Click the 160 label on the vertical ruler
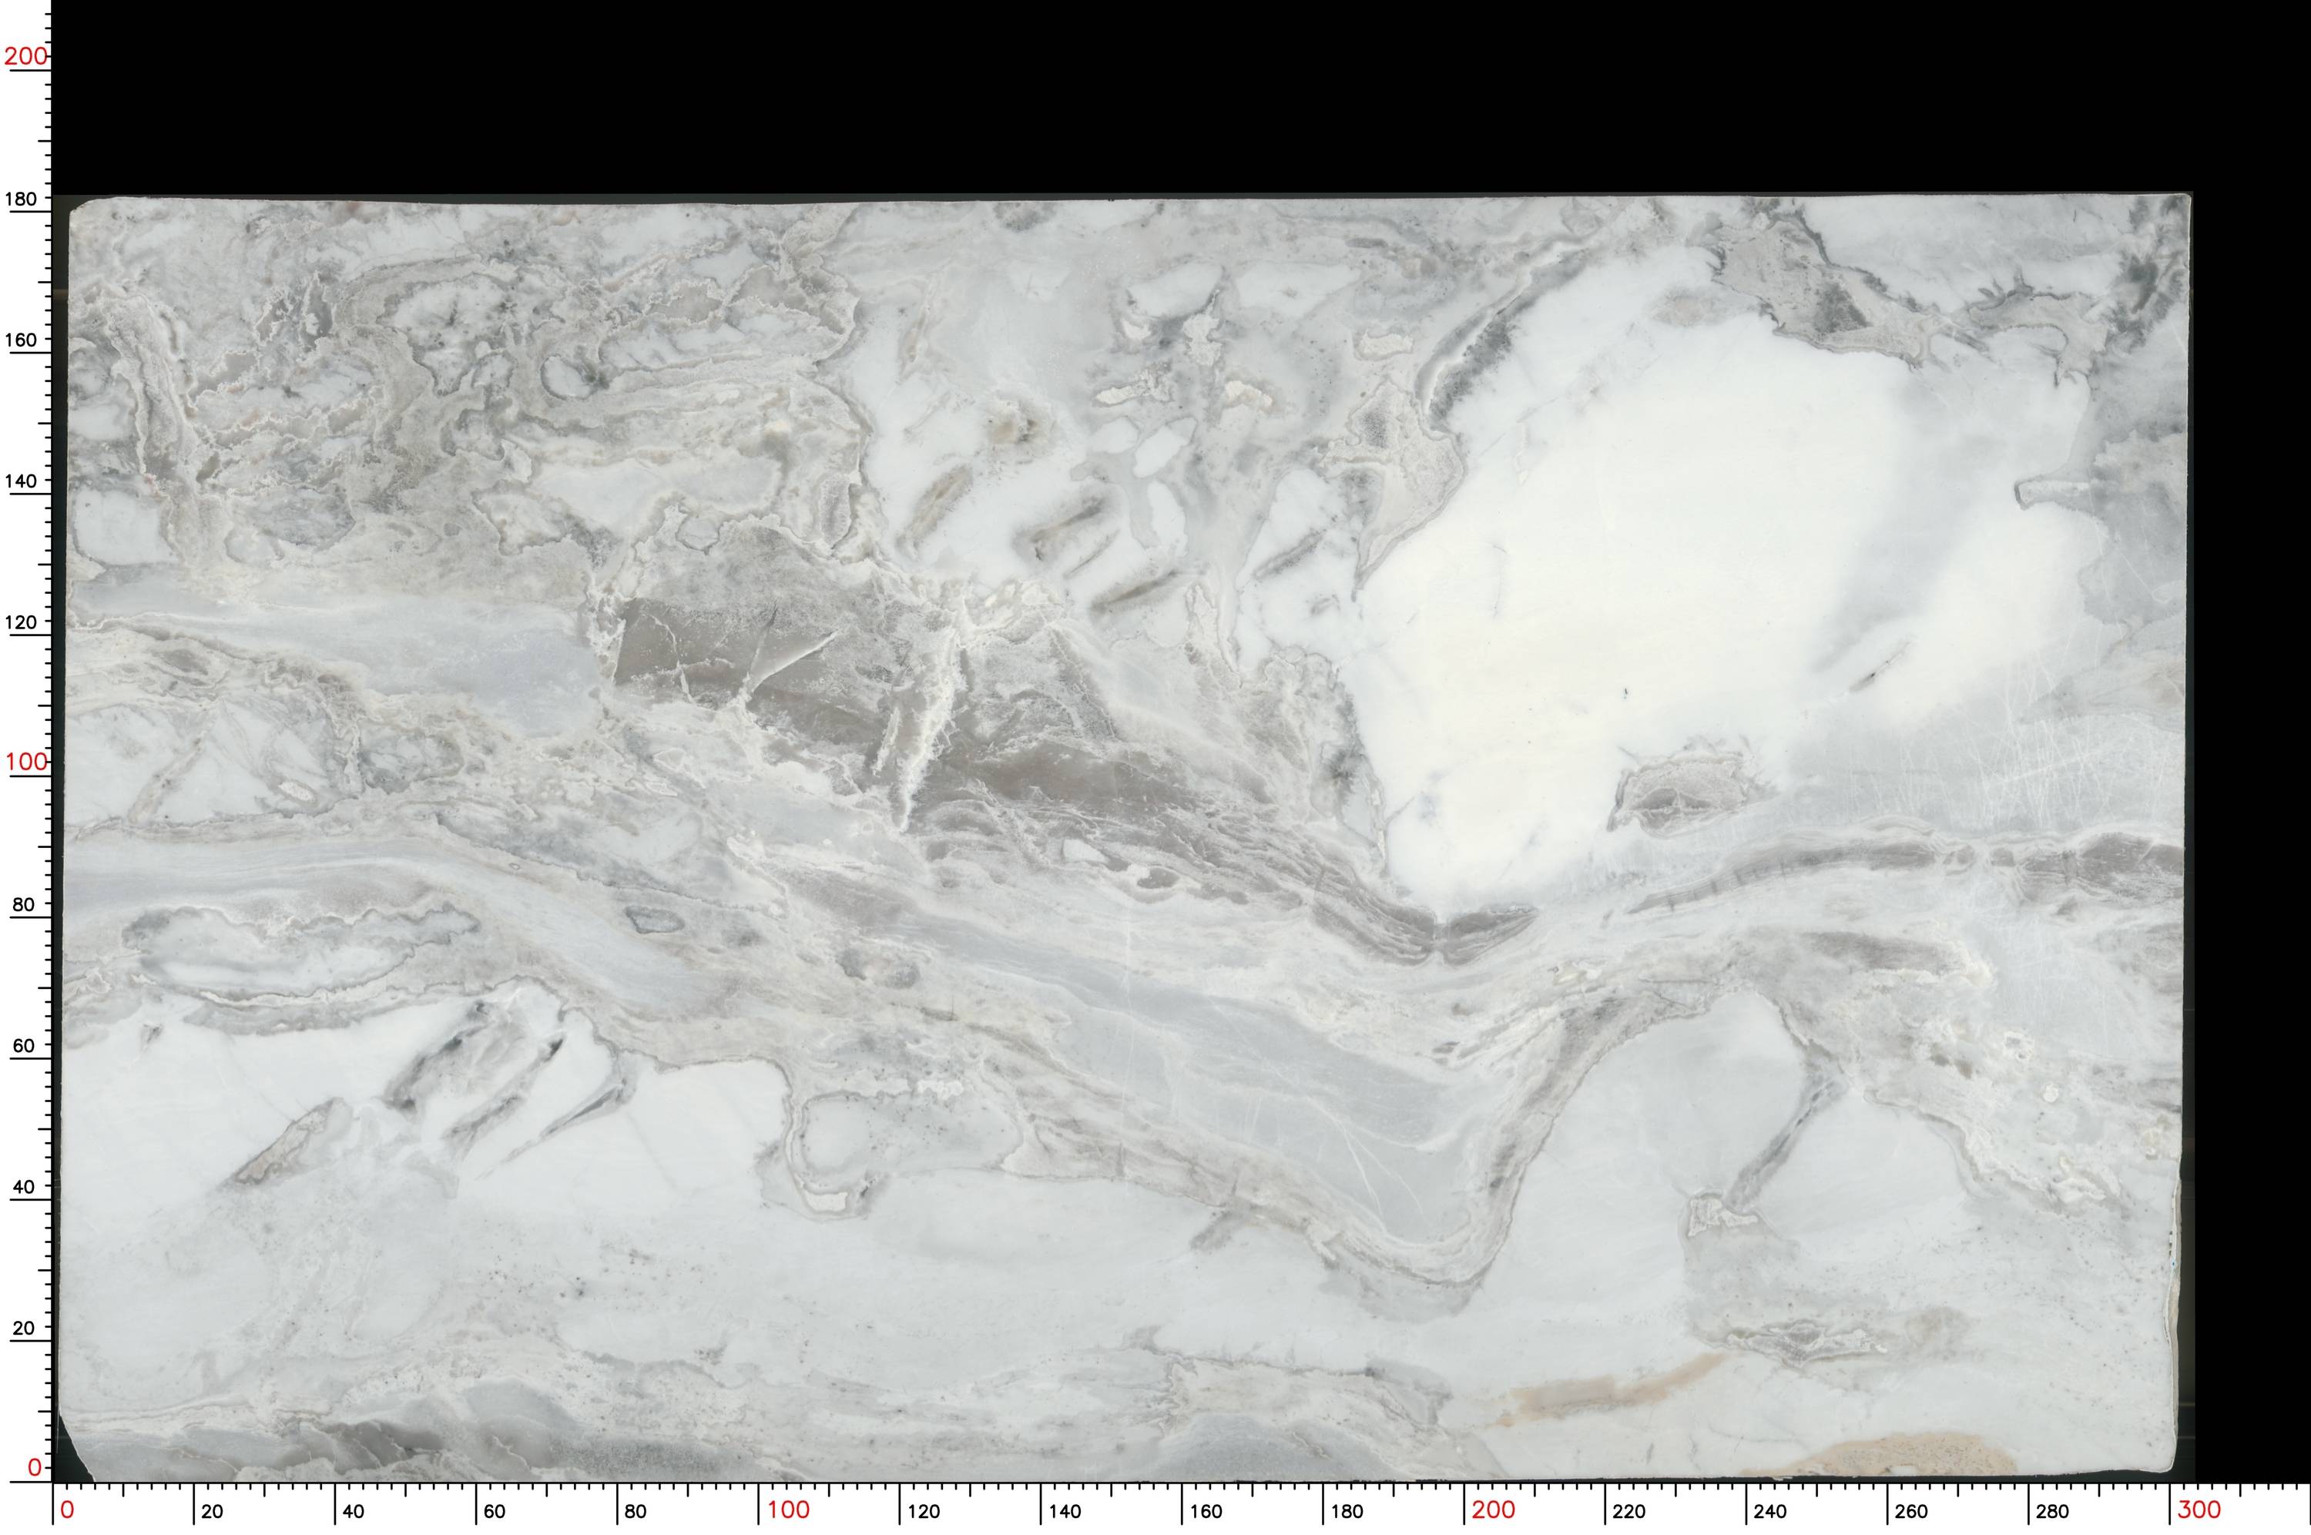 coord(22,340)
